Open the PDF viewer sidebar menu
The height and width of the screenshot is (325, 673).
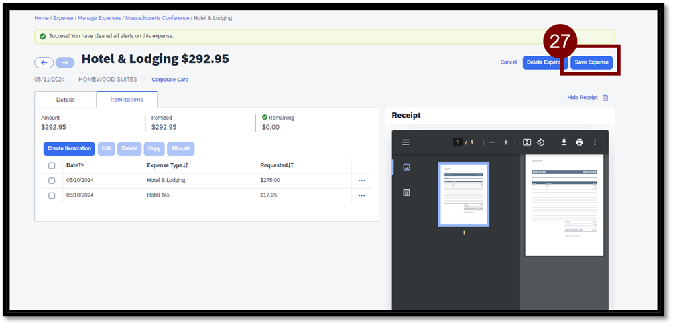(x=406, y=142)
